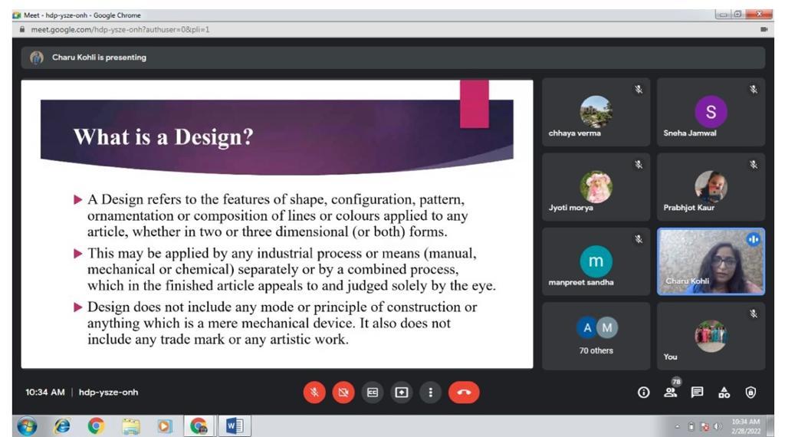This screenshot has width=785, height=437.
Task: Expand the 70 others tile
Action: pos(596,336)
